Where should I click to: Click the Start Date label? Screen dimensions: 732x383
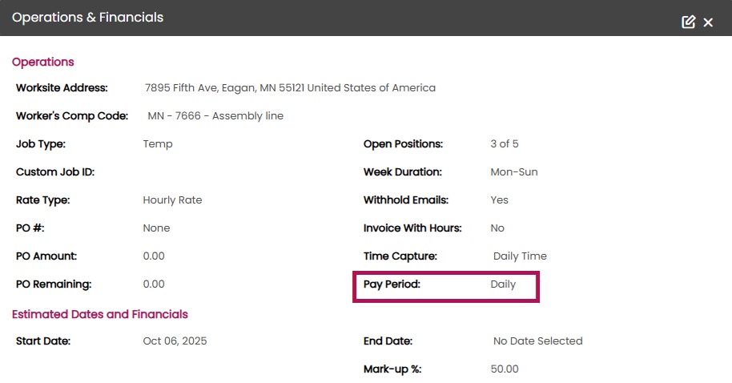[x=43, y=341]
